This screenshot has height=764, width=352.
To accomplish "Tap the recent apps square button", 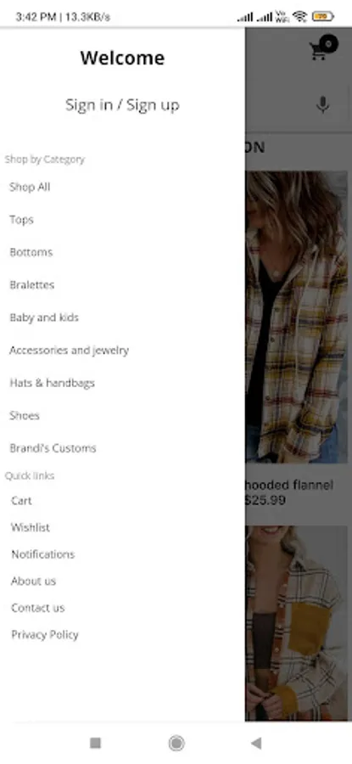I will pyautogui.click(x=96, y=743).
